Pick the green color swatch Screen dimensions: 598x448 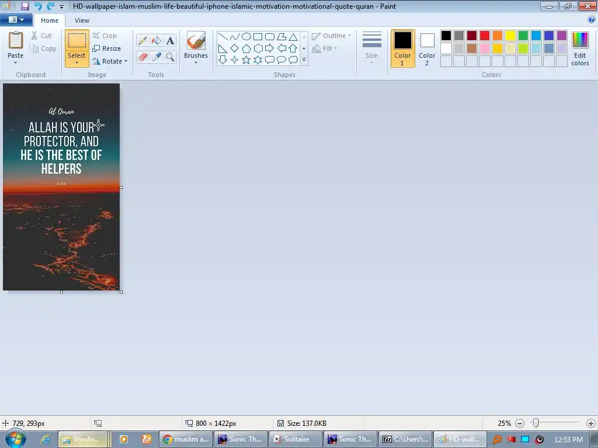click(x=523, y=36)
